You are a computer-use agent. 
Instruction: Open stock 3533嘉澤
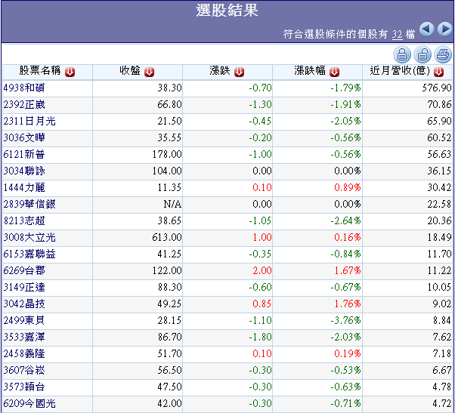coord(24,337)
